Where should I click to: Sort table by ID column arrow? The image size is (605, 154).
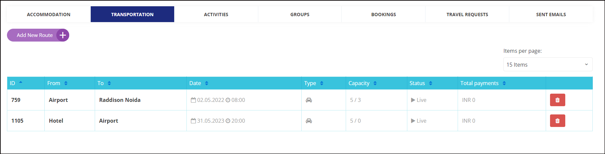point(21,82)
